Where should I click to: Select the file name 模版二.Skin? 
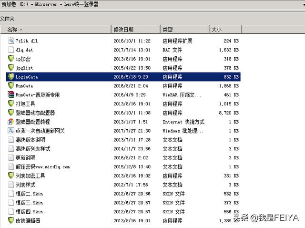pos(29,194)
